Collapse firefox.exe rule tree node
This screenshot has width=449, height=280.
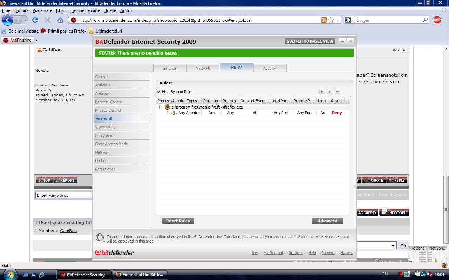point(161,107)
